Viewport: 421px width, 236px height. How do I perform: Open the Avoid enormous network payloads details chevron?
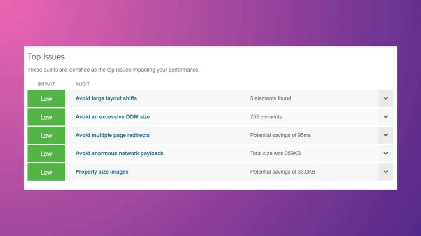pos(386,153)
